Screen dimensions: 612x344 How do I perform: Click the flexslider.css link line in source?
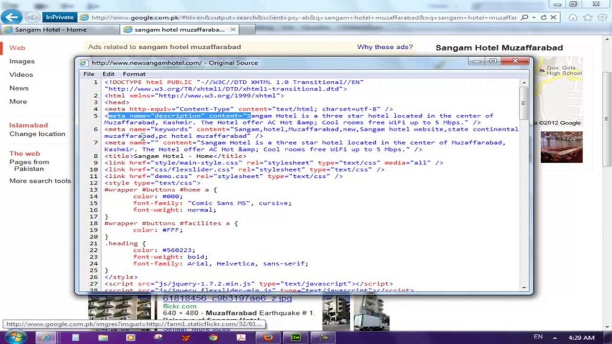pyautogui.click(x=245, y=170)
